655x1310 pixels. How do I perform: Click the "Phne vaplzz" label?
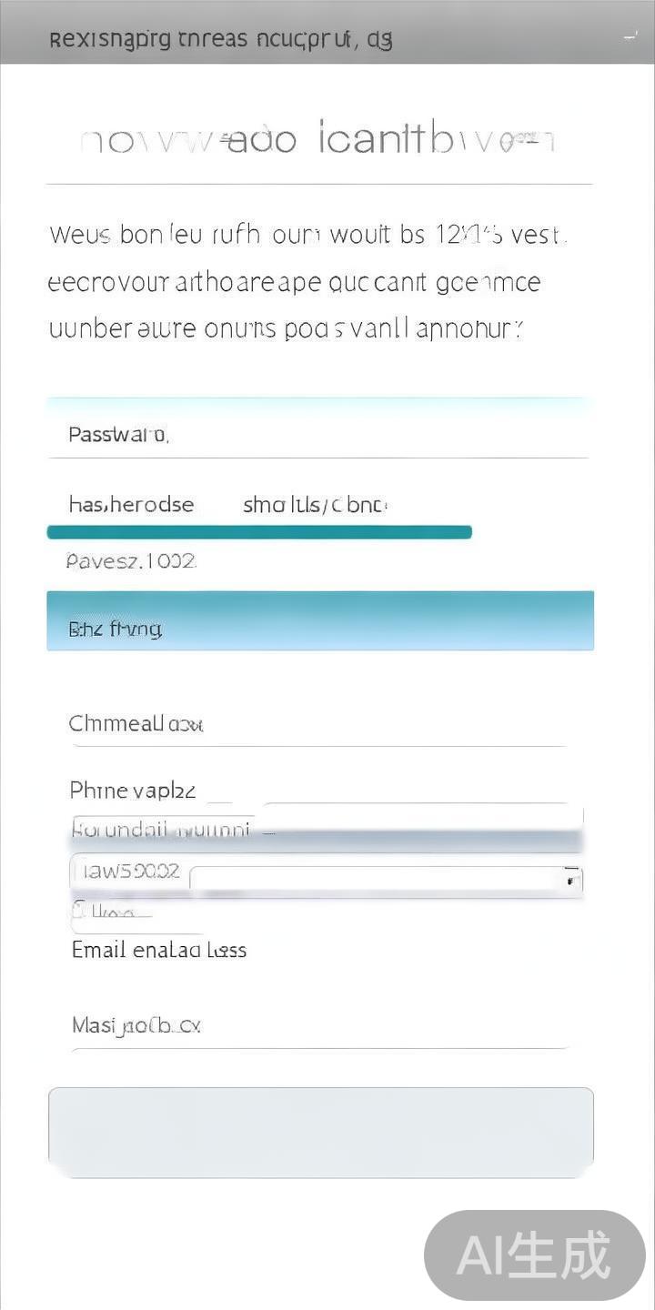coord(133,791)
